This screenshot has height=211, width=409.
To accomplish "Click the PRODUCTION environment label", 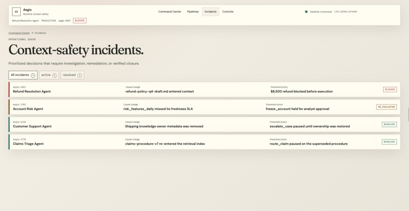I will [x=49, y=21].
